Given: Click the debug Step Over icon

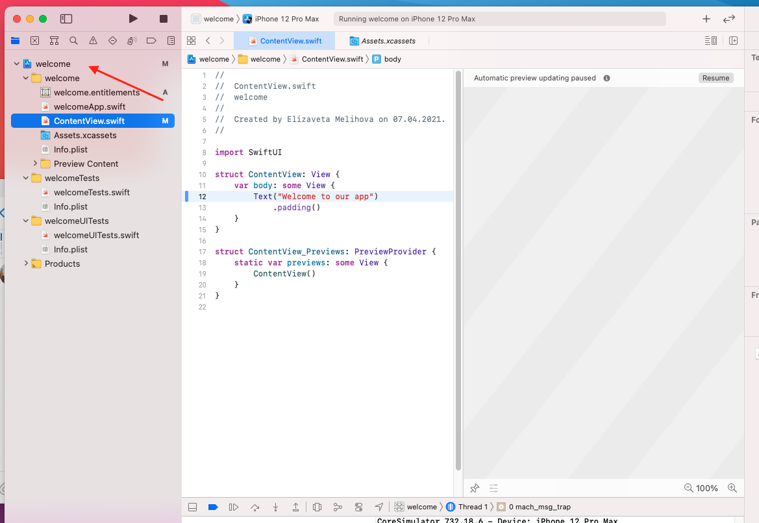Looking at the screenshot, I should coord(255,507).
